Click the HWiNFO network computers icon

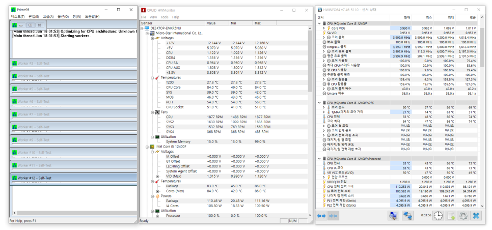click(x=407, y=216)
